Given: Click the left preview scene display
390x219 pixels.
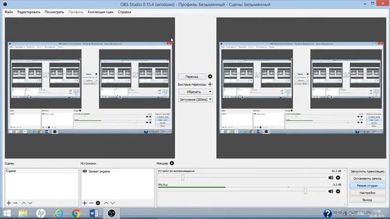Looking at the screenshot, I should 90,88.
